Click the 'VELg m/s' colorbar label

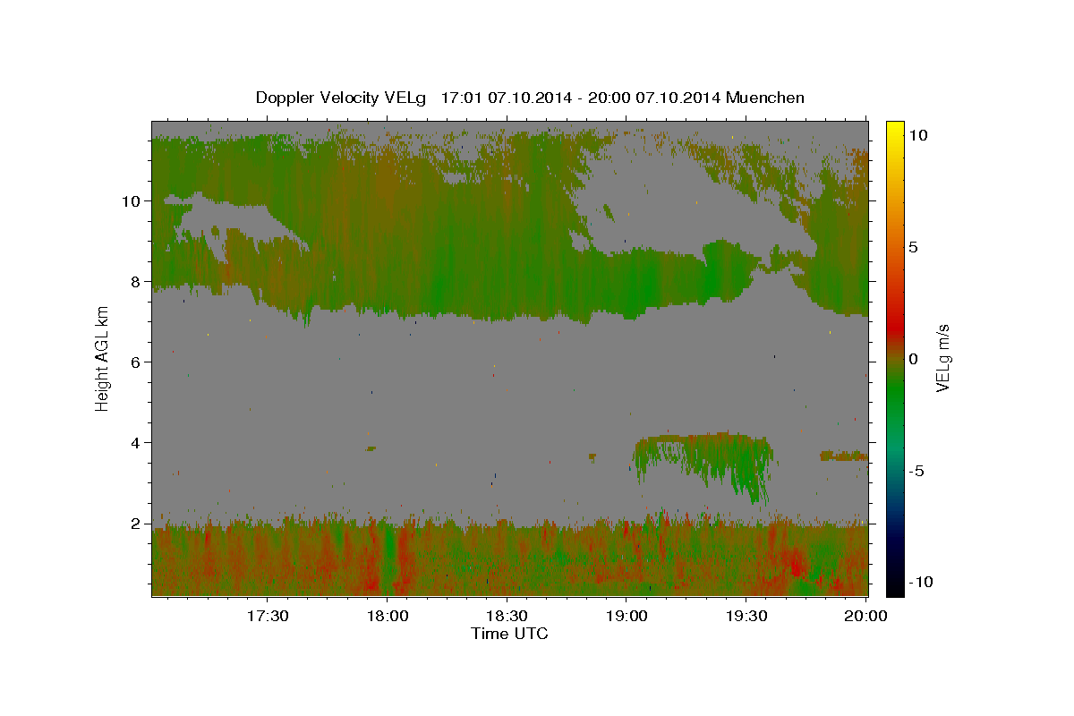pyautogui.click(x=942, y=358)
